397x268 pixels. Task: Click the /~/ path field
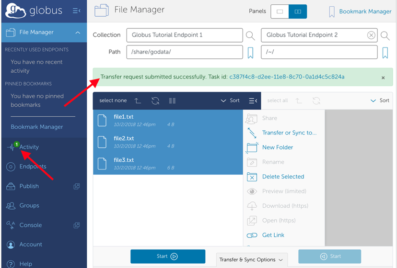(319, 52)
